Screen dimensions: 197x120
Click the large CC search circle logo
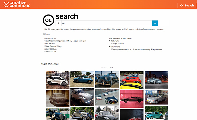[x=48, y=20]
